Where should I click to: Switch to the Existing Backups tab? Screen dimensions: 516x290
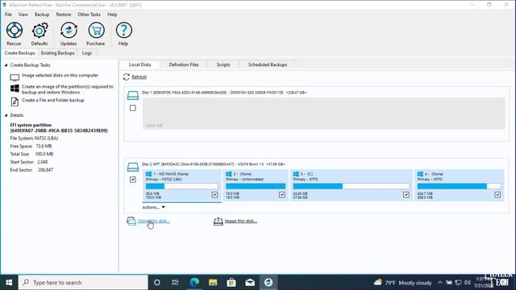(x=57, y=53)
